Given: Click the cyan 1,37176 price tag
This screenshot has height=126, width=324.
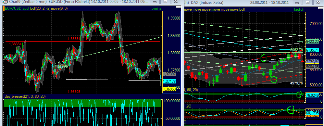Looking at the screenshot, I should (x=169, y=82).
